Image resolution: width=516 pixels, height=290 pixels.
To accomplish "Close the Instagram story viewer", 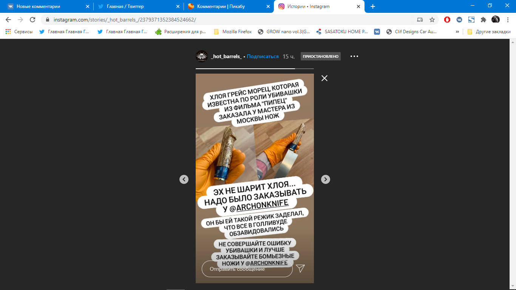I will pyautogui.click(x=324, y=78).
